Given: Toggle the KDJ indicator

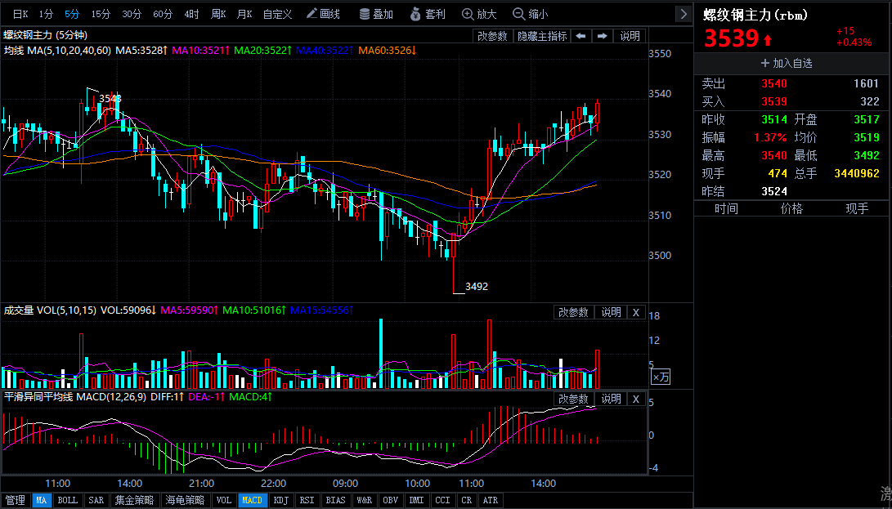Looking at the screenshot, I should 280,500.
